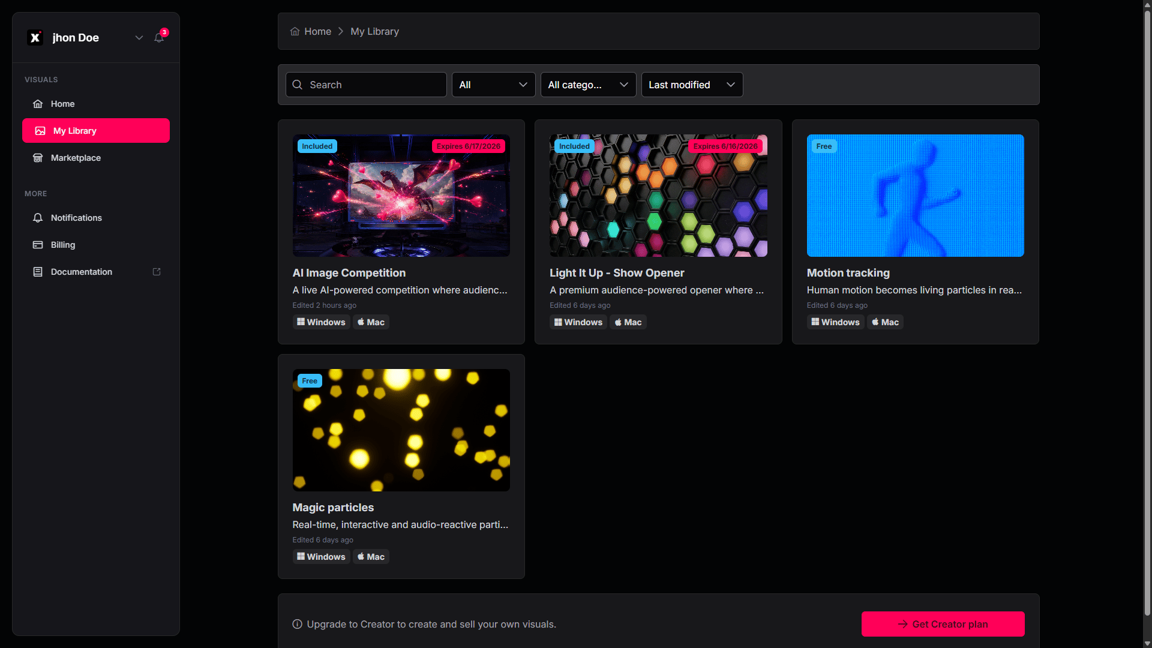
Task: Open the Magic particles title
Action: (x=333, y=508)
